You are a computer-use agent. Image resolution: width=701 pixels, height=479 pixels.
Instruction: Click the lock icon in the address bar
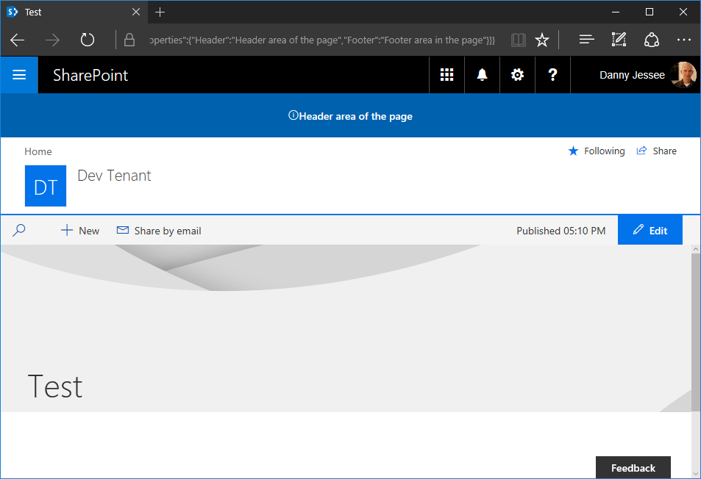point(129,40)
